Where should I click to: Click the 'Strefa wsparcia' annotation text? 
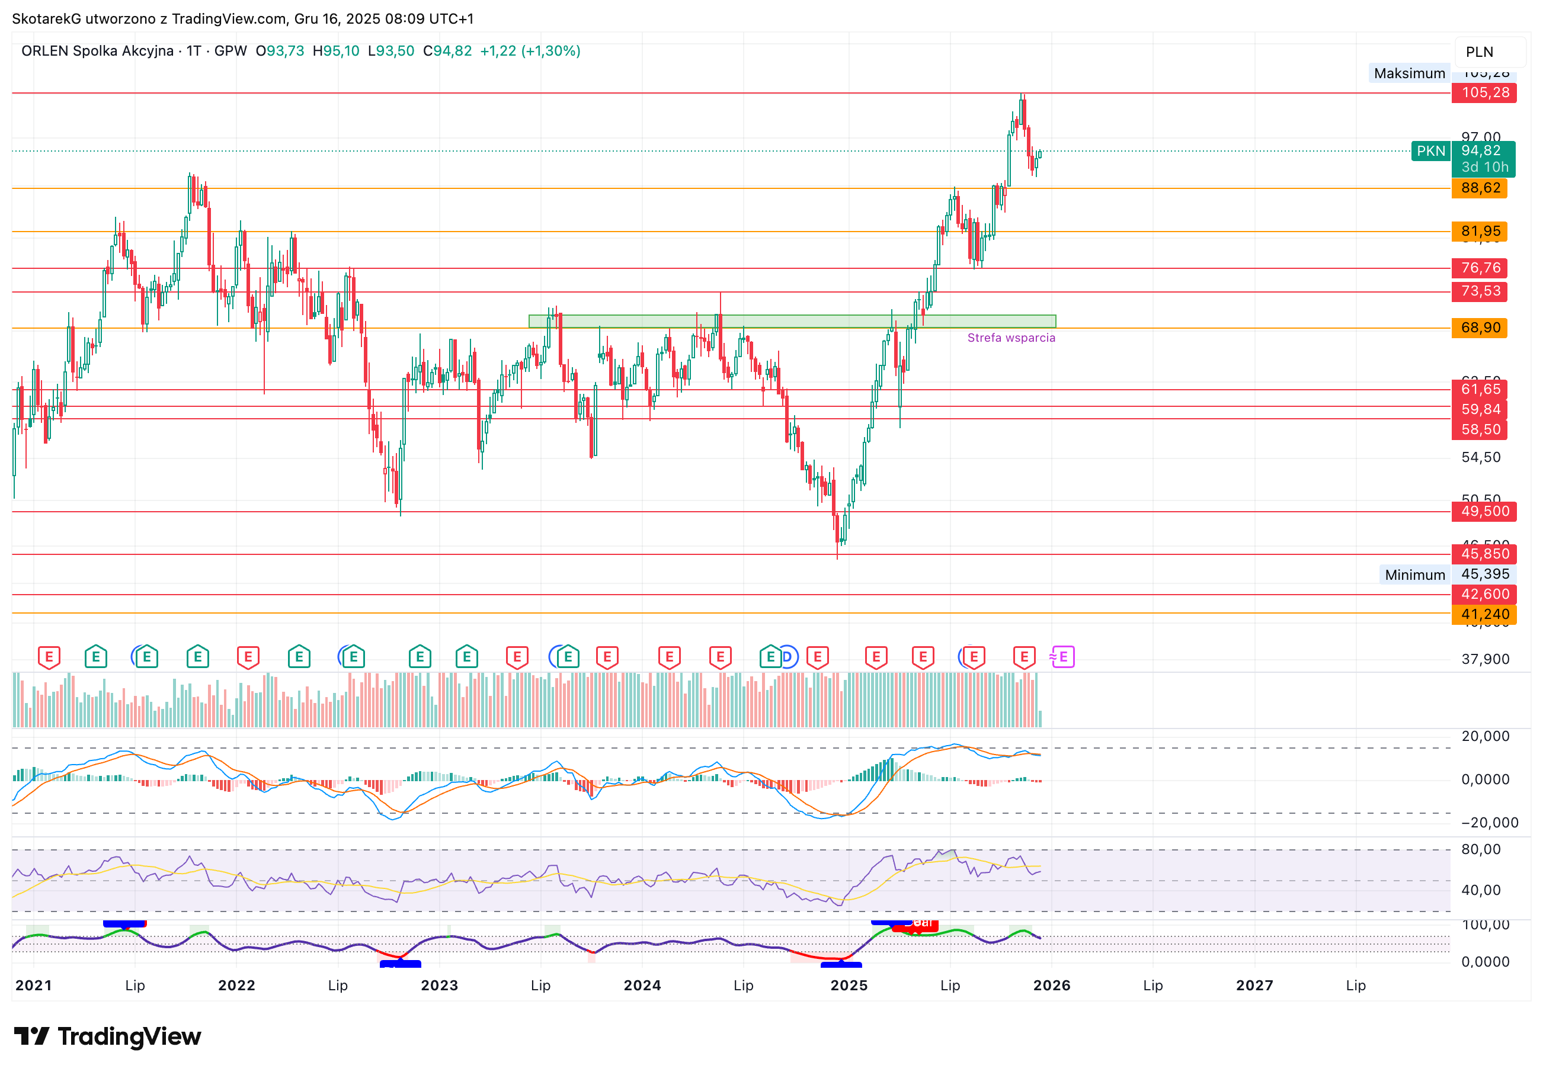pos(1011,338)
